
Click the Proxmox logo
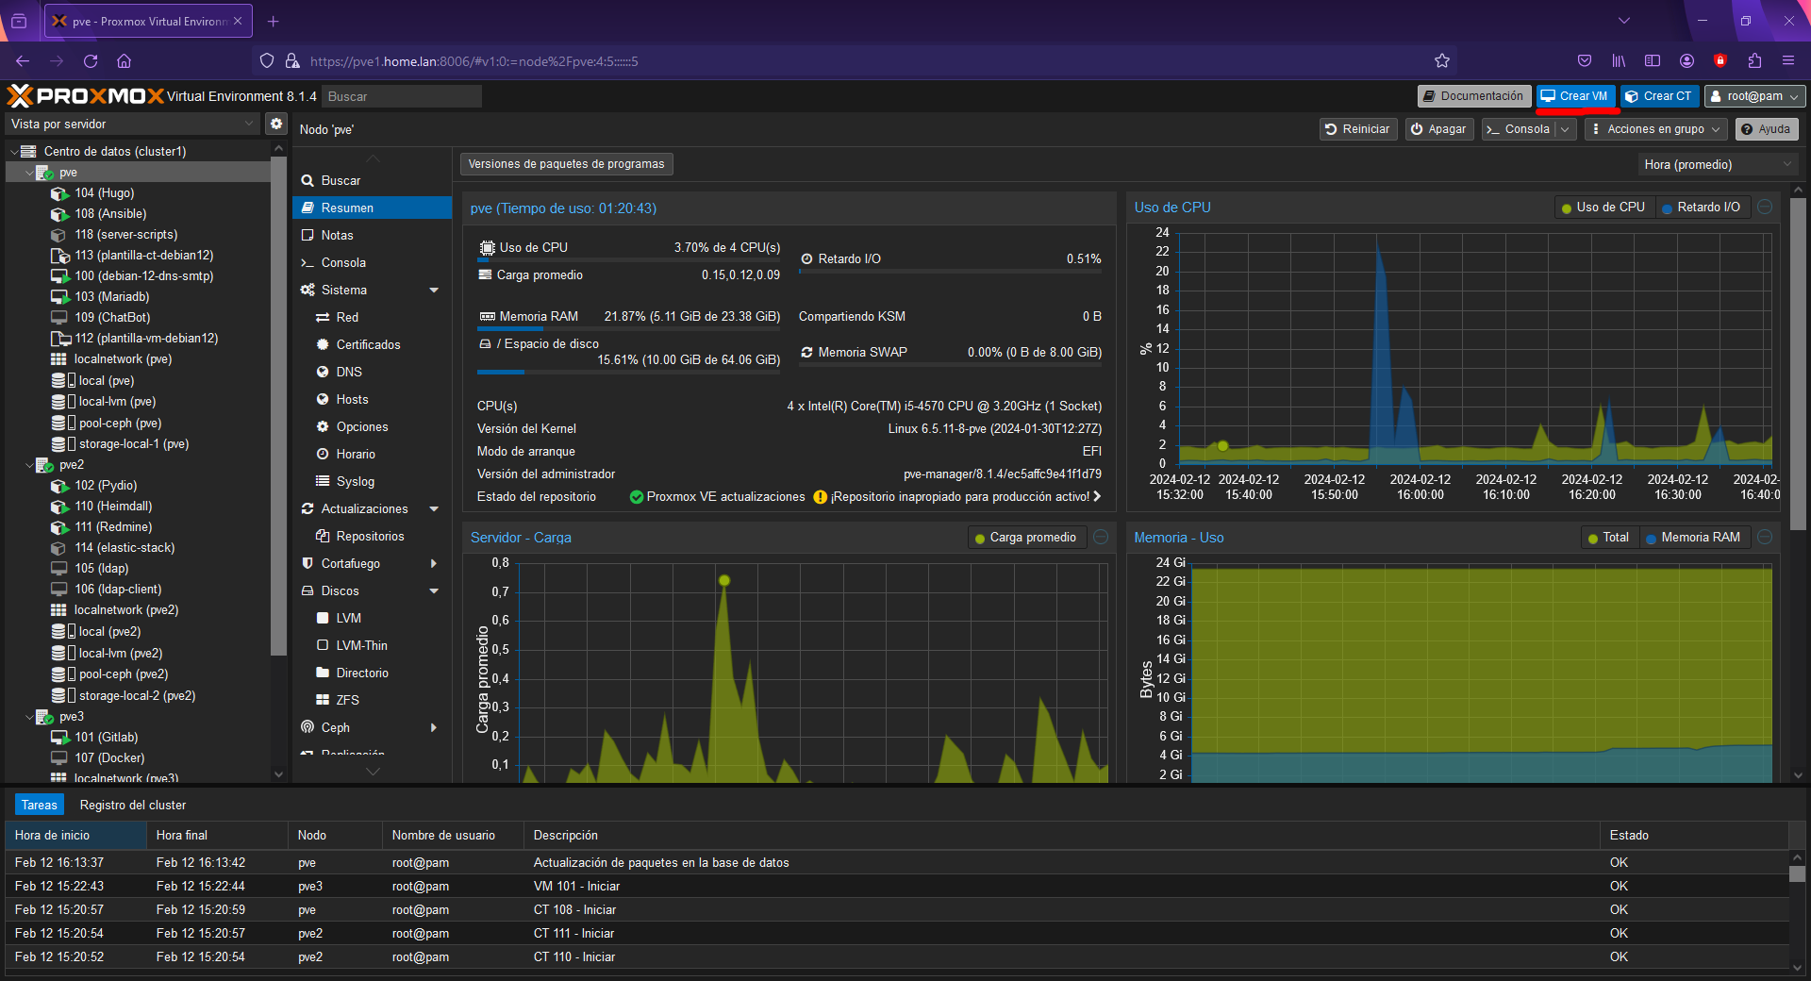click(x=85, y=96)
